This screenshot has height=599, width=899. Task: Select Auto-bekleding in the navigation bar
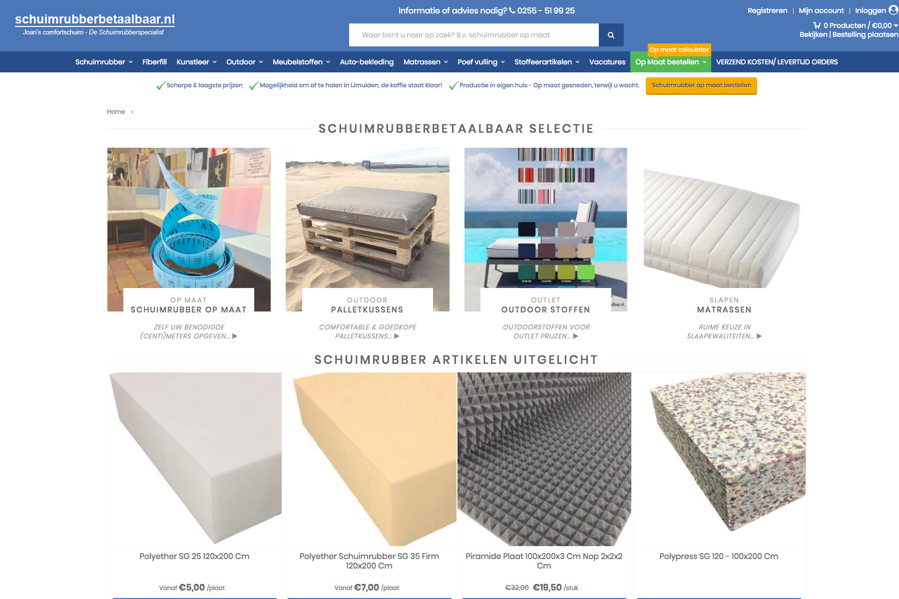click(367, 62)
